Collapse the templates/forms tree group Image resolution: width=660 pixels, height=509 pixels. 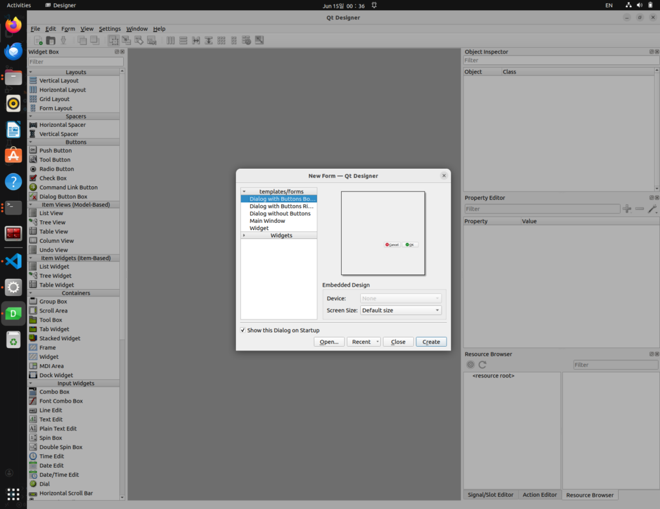(x=244, y=191)
